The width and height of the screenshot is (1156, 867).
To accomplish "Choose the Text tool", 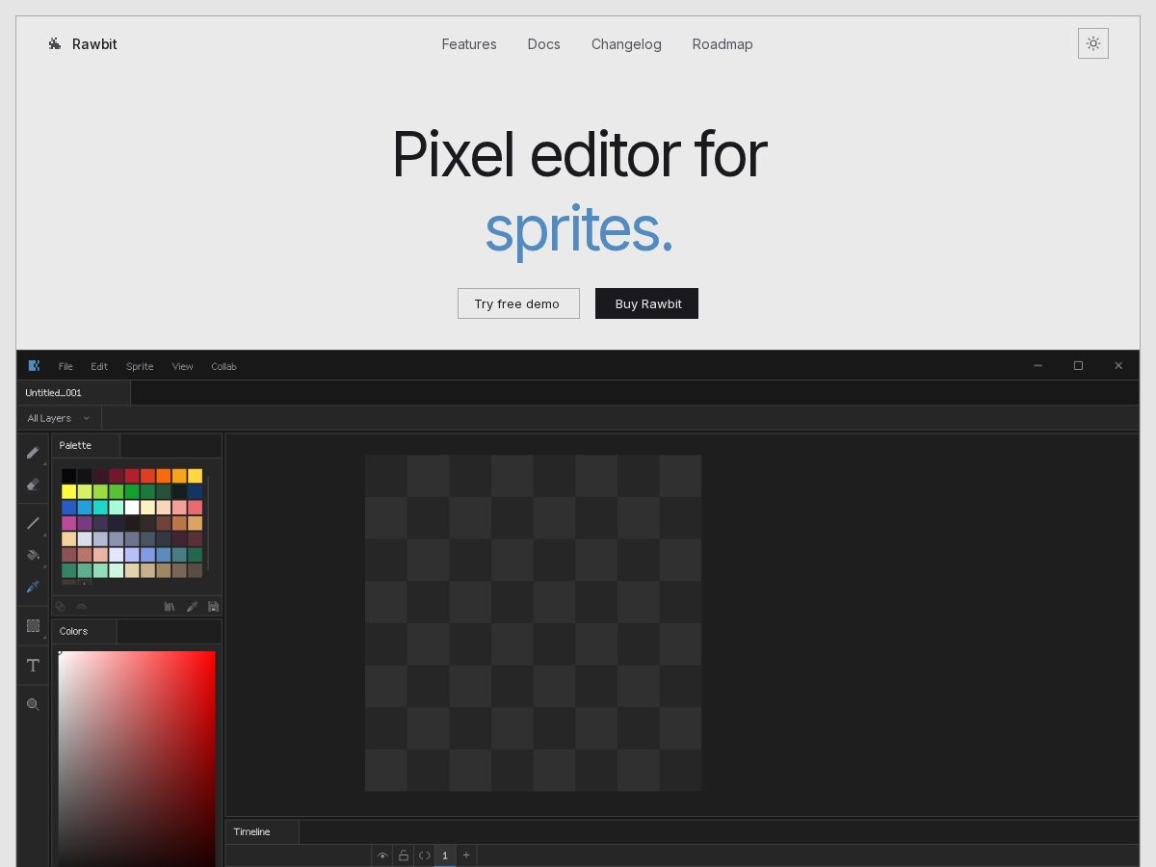I will (33, 666).
